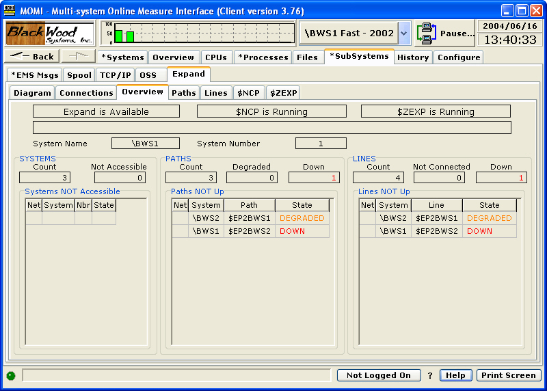Switch to the Files tab
The image size is (547, 391).
[x=307, y=57]
